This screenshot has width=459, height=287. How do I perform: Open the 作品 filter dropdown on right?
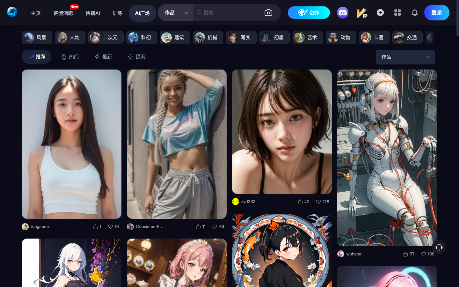(405, 57)
